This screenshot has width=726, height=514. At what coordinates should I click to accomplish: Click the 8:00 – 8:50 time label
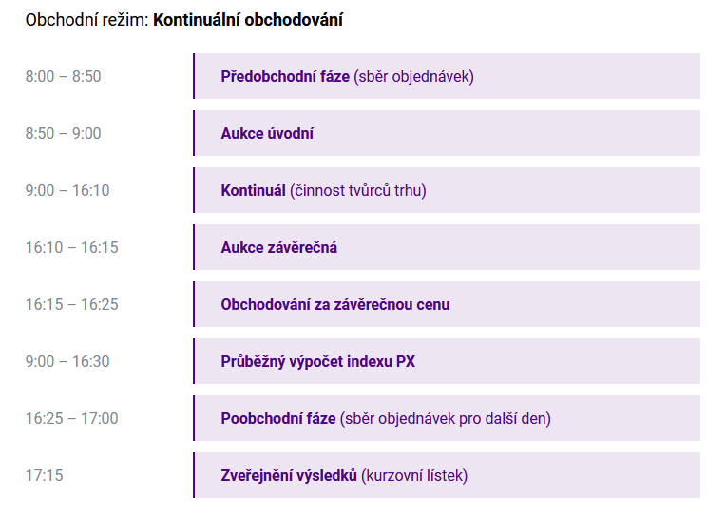pyautogui.click(x=63, y=76)
